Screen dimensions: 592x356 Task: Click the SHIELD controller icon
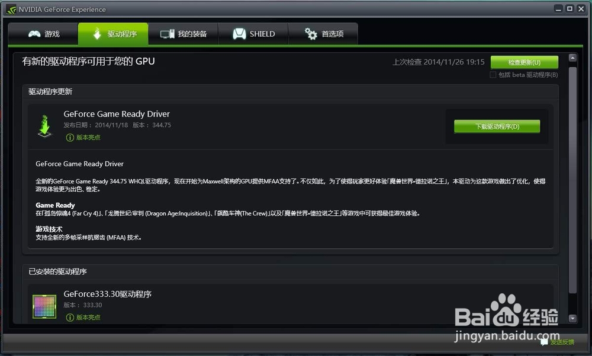239,34
